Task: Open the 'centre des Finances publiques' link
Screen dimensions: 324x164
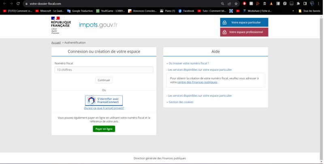Action: [197, 82]
